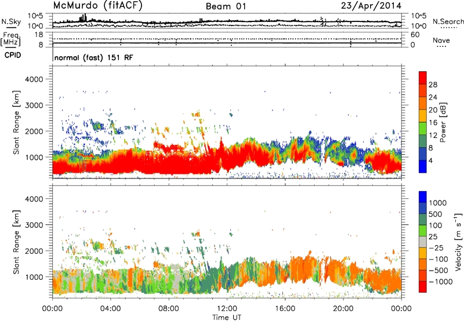The image size is (464, 321).
Task: Click the 'Velocity [m s⁻¹]' colorbar title
Action: 458,242
